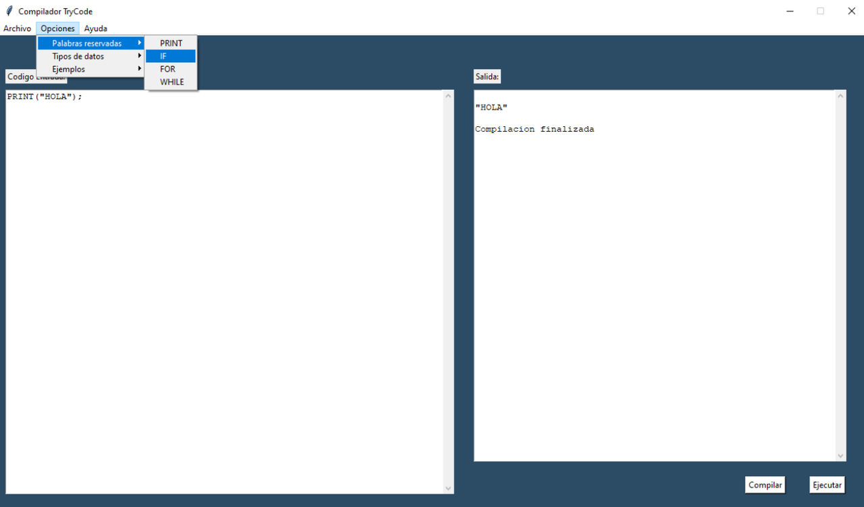864x507 pixels.
Task: Insert the WHILE reserved word
Action: (171, 82)
